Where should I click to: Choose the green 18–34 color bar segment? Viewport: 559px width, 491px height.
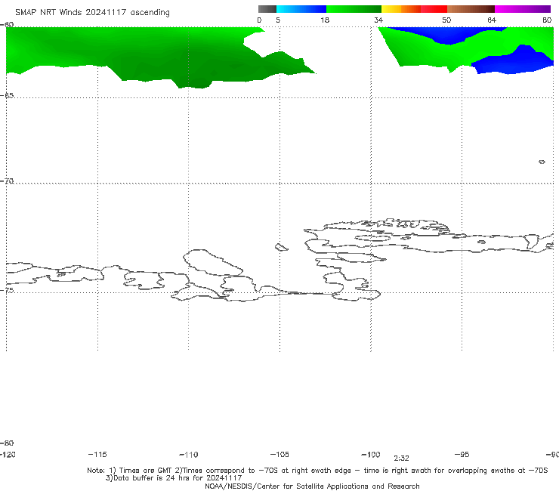[x=354, y=9]
